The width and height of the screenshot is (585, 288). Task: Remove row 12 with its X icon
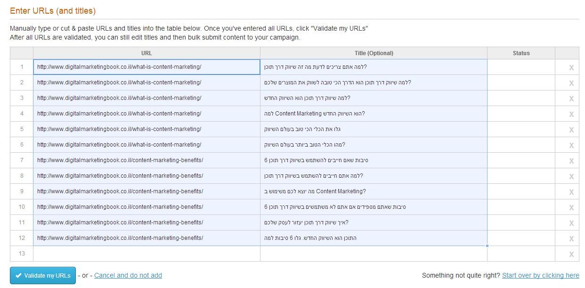[x=571, y=239]
